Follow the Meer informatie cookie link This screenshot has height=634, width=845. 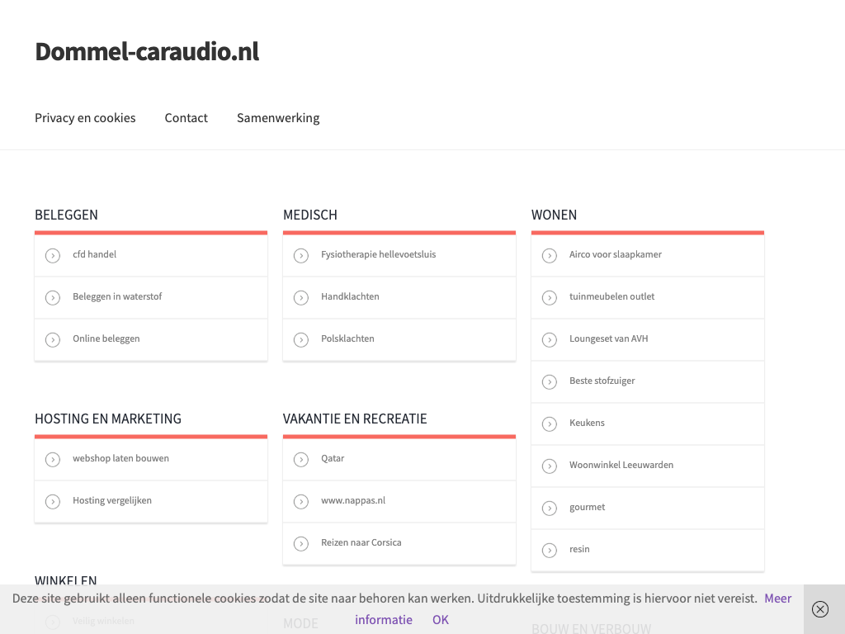pyautogui.click(x=384, y=619)
